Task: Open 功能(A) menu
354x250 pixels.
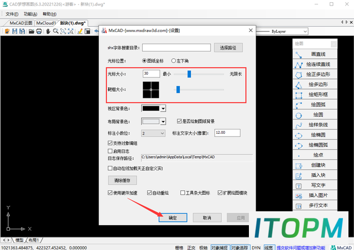Action: tap(30, 14)
